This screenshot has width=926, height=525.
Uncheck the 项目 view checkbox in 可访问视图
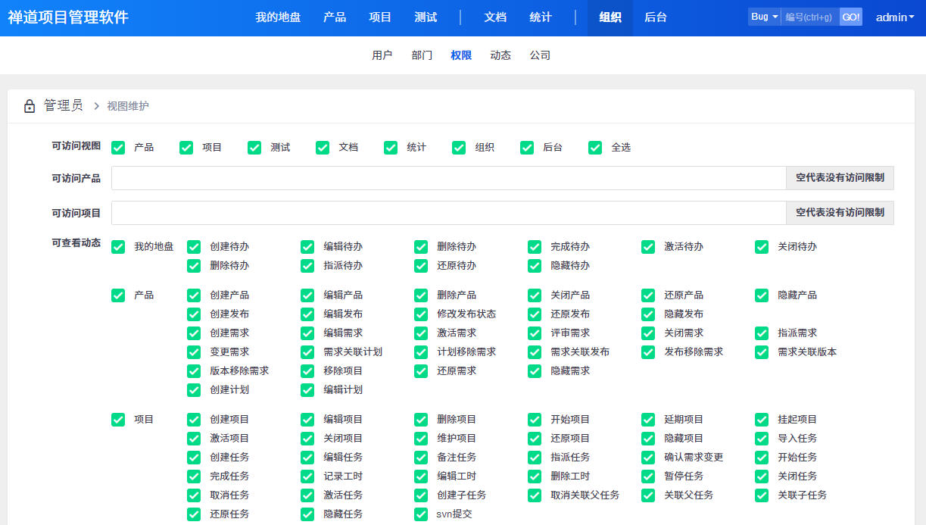click(186, 148)
